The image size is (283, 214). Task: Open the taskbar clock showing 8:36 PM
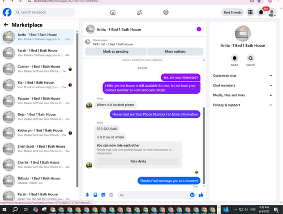tap(264, 209)
